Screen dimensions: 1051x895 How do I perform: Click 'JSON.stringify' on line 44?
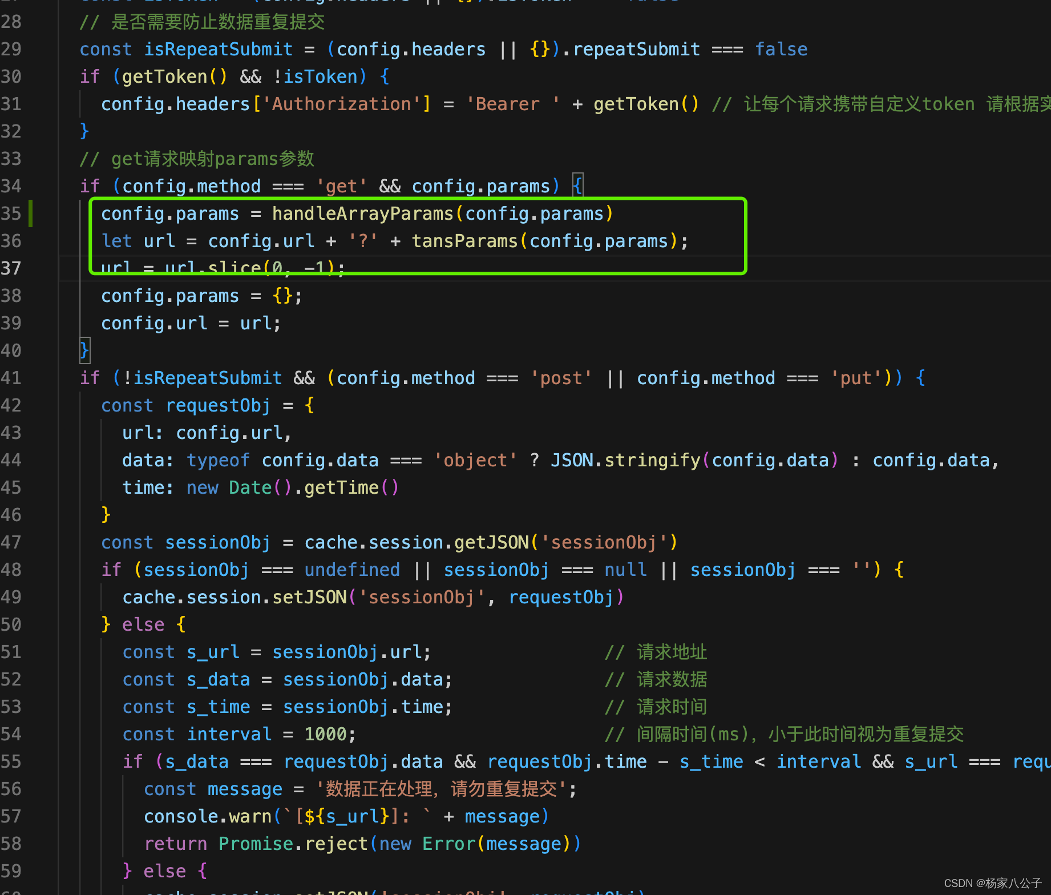(x=625, y=460)
